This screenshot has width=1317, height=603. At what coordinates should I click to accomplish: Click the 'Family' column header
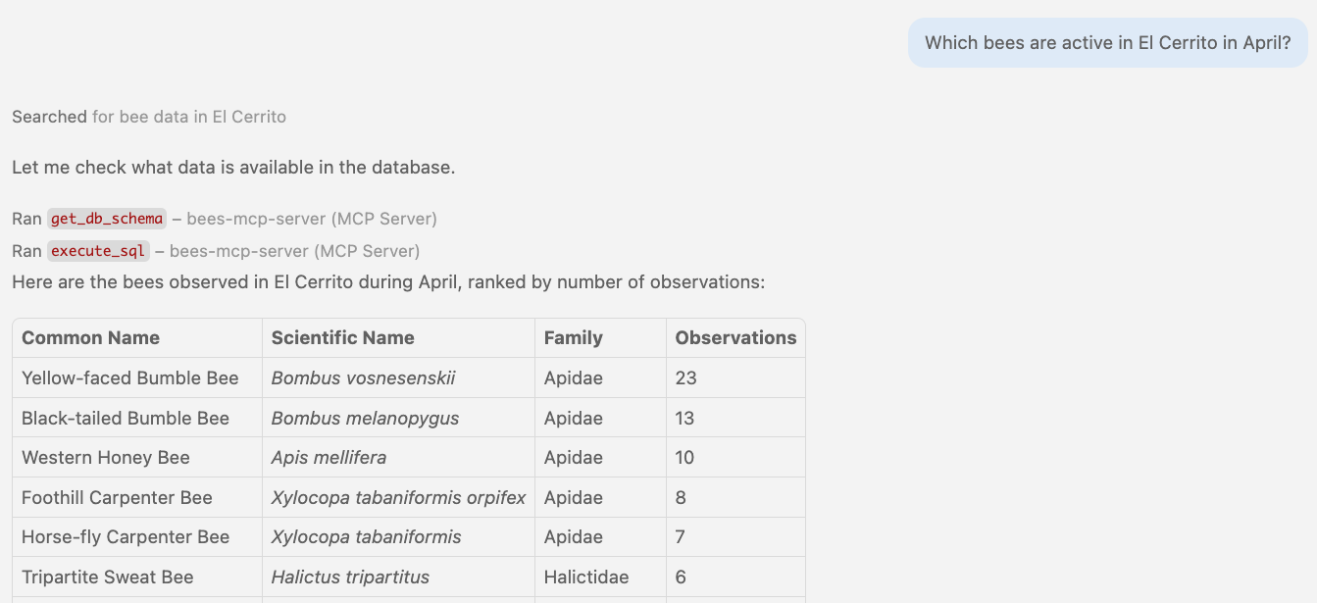(x=573, y=337)
